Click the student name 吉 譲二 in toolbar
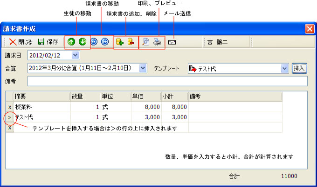 217,42
